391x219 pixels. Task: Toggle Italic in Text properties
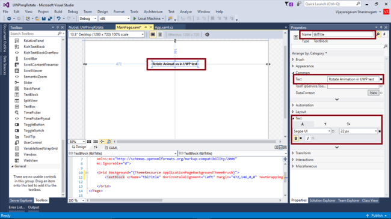point(308,139)
